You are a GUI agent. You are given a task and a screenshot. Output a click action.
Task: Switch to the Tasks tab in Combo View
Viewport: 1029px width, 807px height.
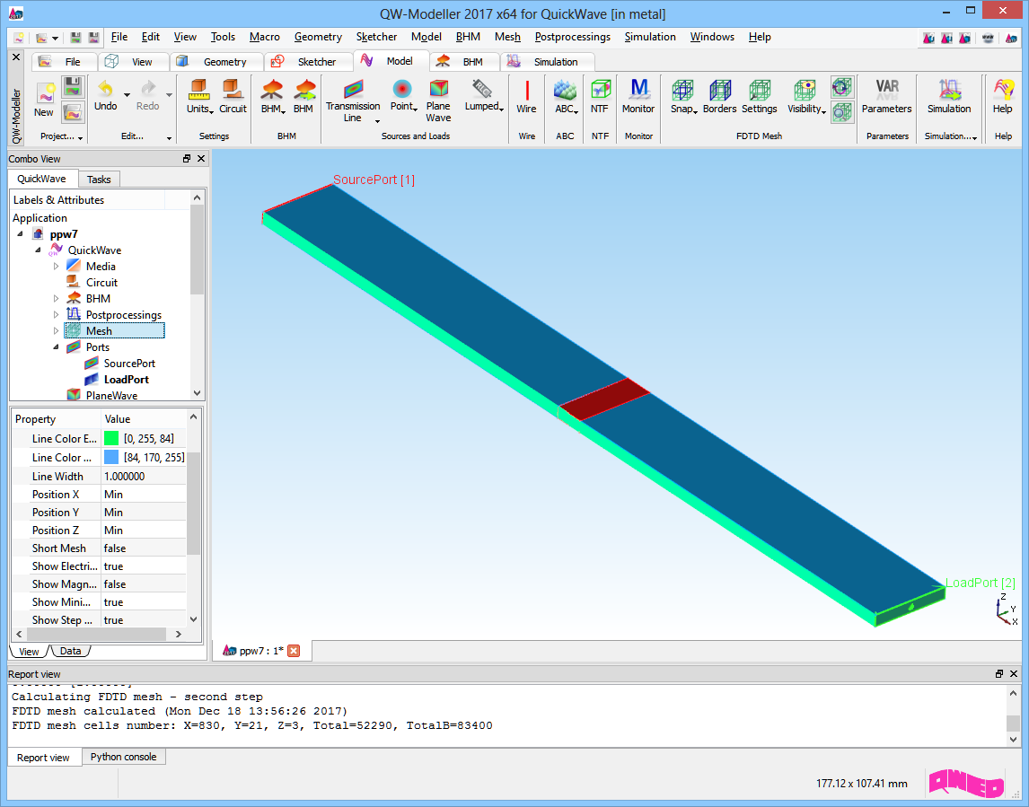[99, 180]
